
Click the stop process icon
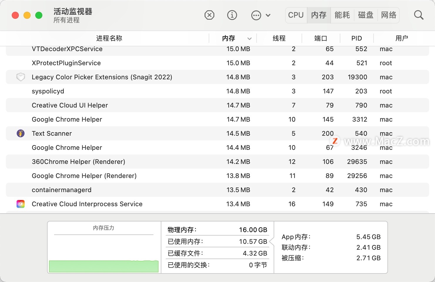[209, 15]
